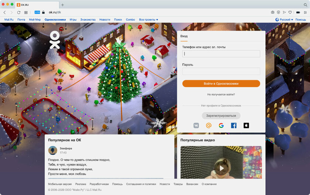The height and width of the screenshot is (195, 310).
Task: Open Мой Мир in top bar
Action: tap(35, 20)
